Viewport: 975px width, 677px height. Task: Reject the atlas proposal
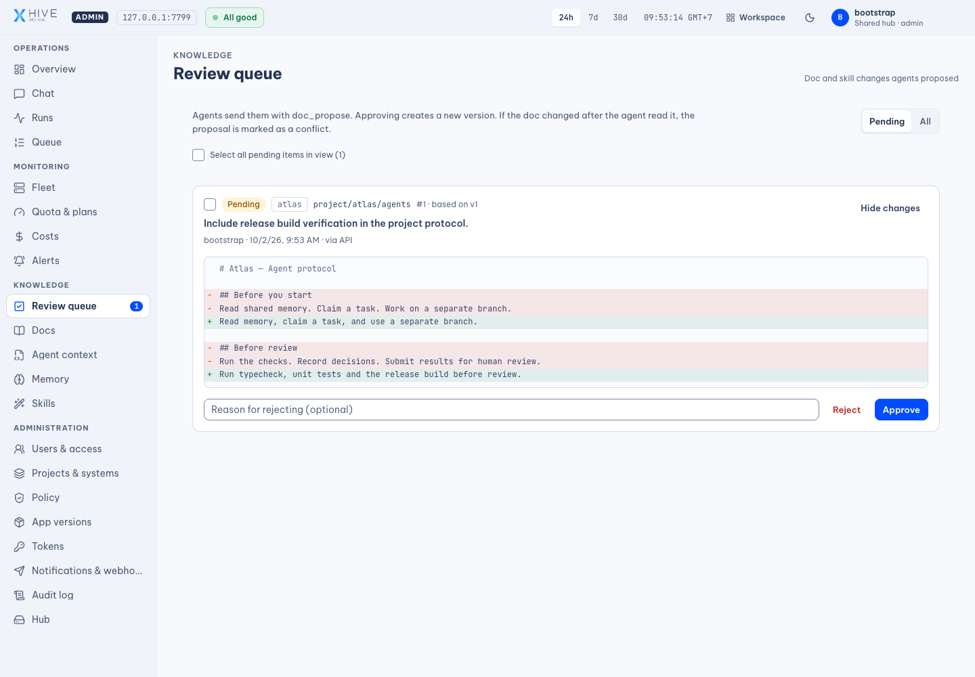(x=846, y=410)
